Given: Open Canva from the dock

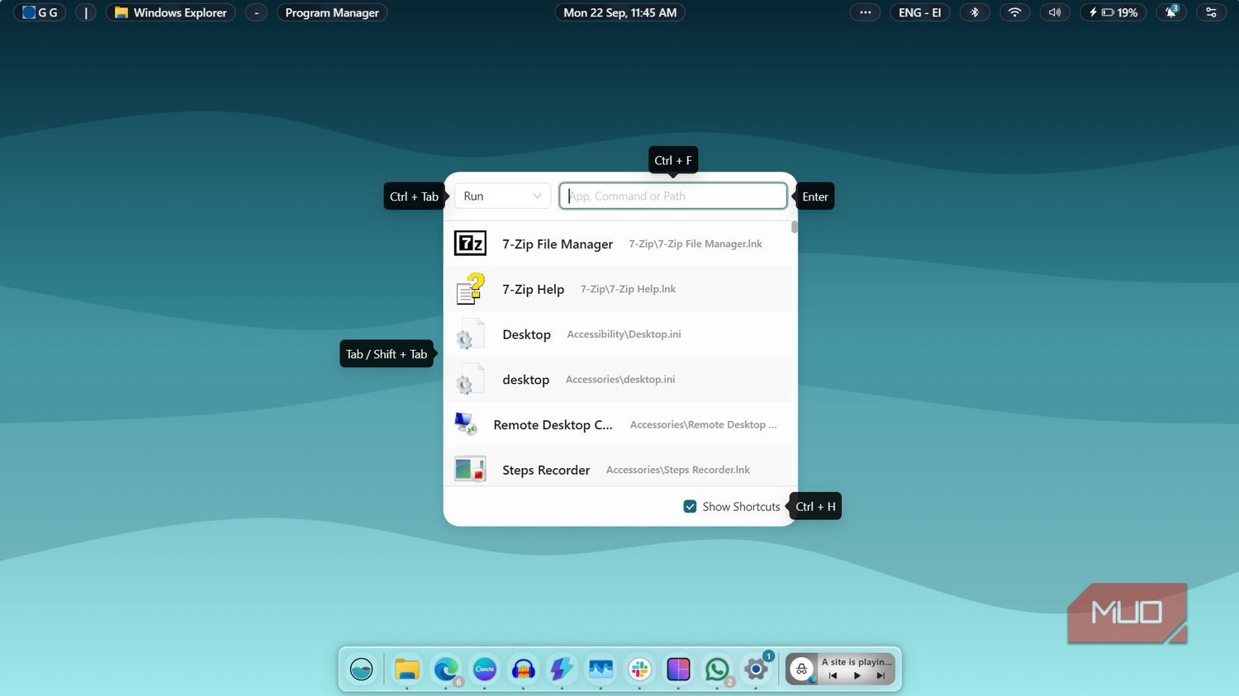Looking at the screenshot, I should [x=485, y=669].
